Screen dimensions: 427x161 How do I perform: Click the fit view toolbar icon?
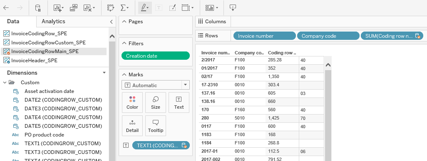(x=186, y=8)
